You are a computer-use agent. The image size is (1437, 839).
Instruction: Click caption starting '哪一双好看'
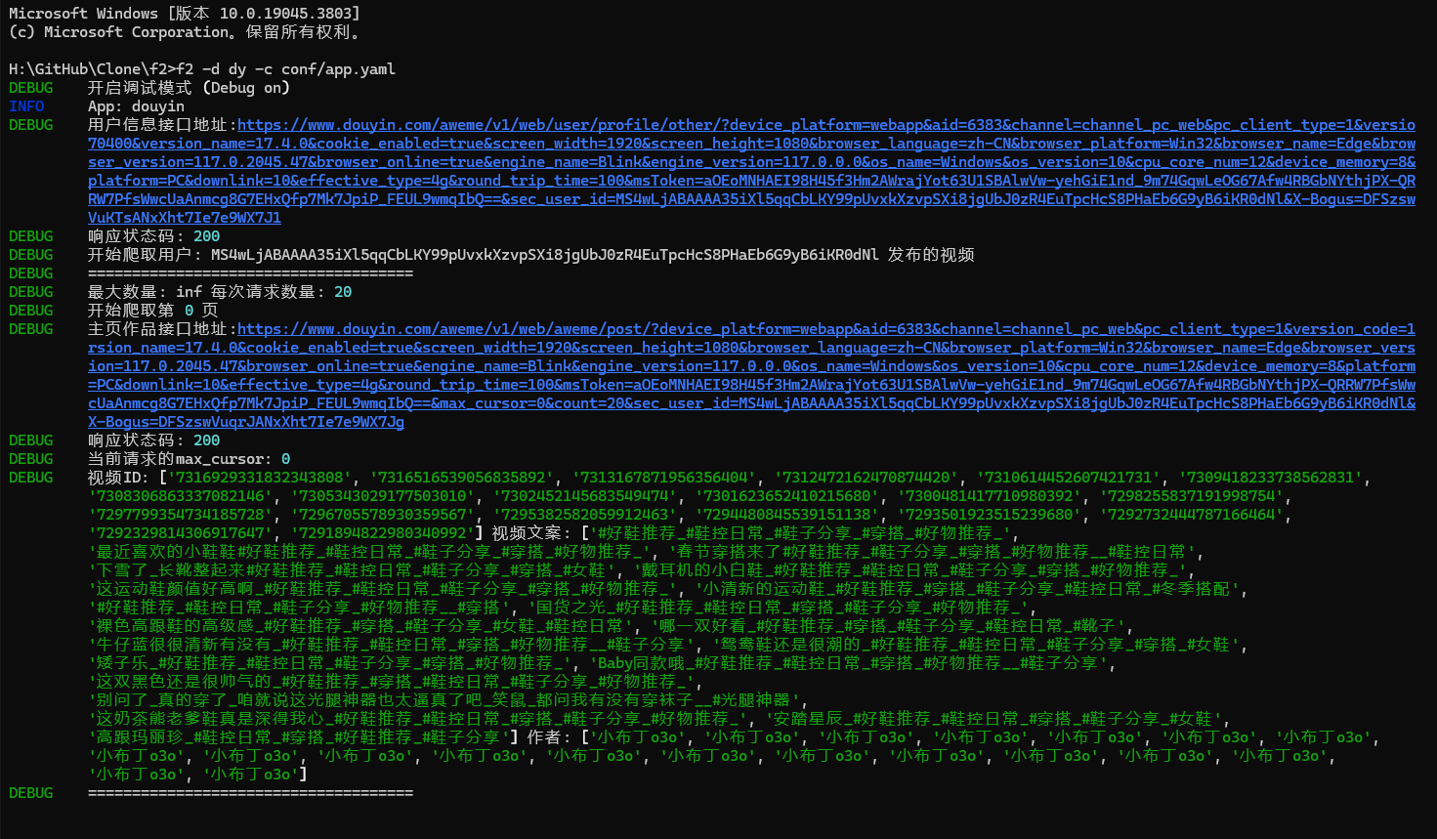point(889,626)
